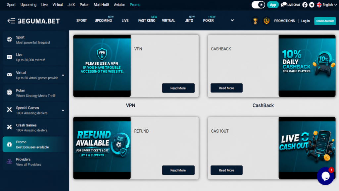Expand the Virtual sidebar chevron
This screenshot has width=339, height=191.
[63, 75]
